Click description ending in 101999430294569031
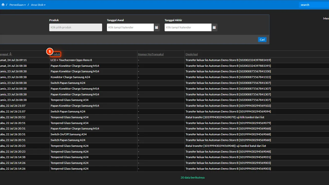The width and height of the screenshot is (329, 185). [228, 157]
